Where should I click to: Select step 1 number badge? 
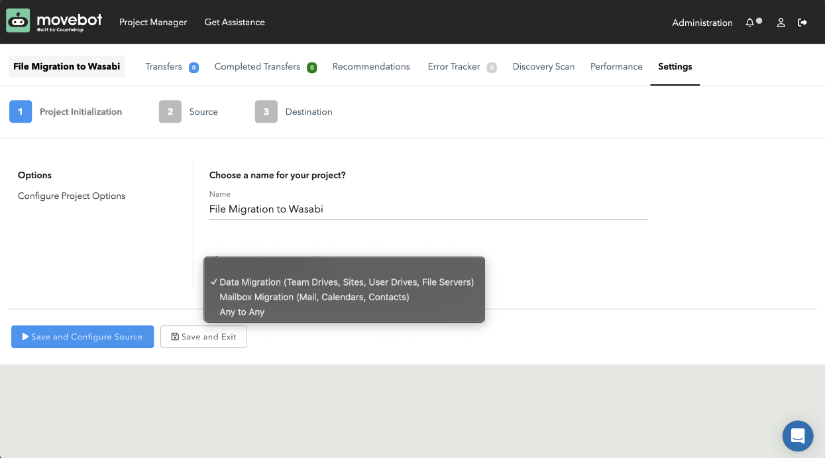pyautogui.click(x=21, y=111)
